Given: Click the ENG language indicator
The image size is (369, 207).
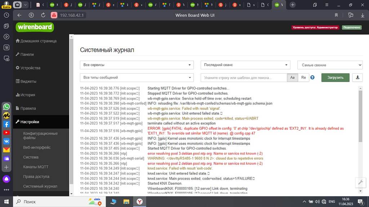Looking at the screenshot, I should pos(332,202).
